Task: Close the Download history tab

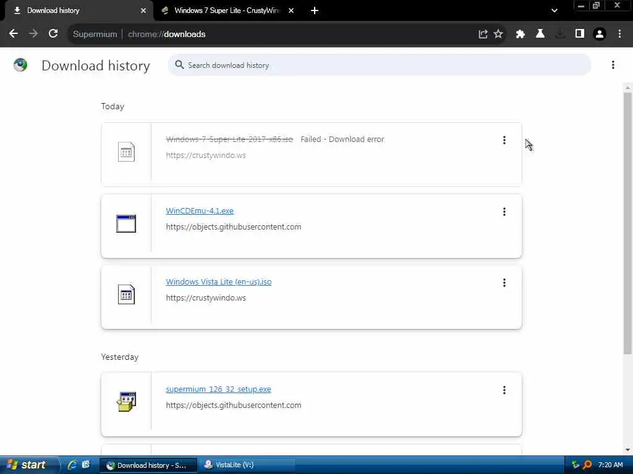Action: click(x=143, y=11)
